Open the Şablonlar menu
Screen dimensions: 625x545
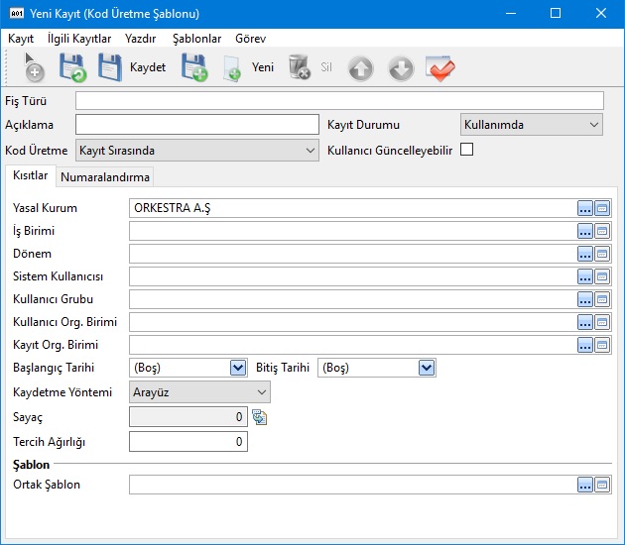(196, 38)
